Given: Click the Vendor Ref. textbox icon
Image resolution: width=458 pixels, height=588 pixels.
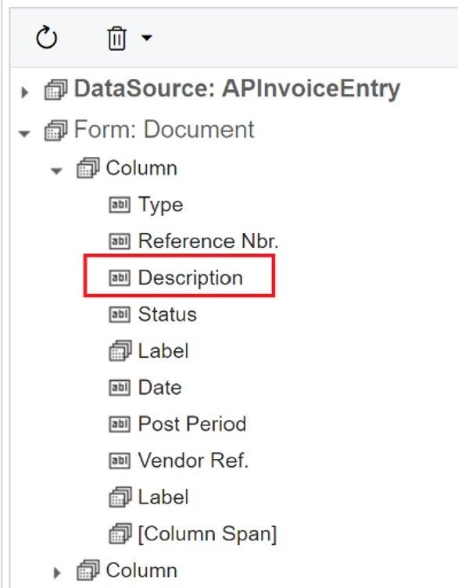Looking at the screenshot, I should pos(120,461).
